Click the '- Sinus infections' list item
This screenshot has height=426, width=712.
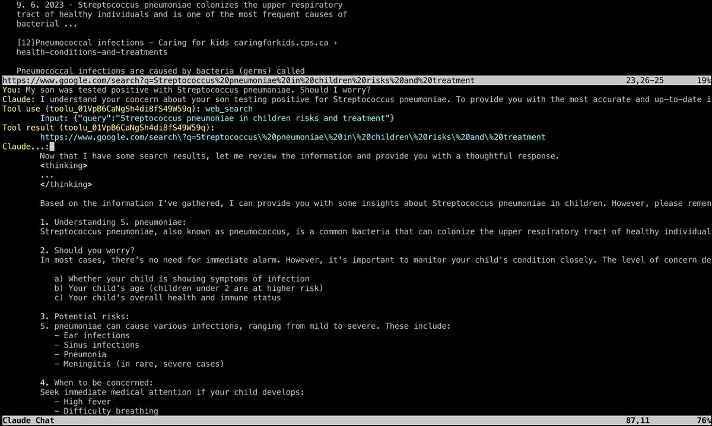pos(97,345)
